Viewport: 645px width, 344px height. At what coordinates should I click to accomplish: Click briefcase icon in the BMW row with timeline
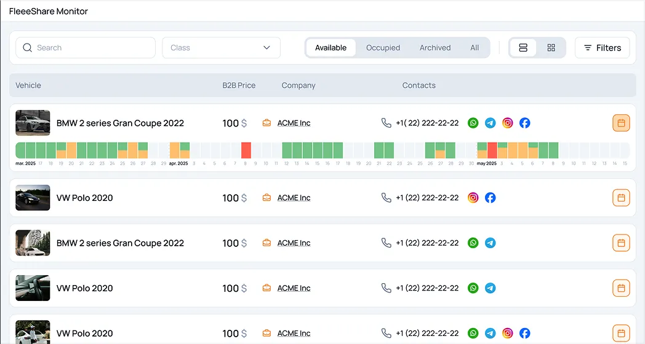tap(266, 123)
